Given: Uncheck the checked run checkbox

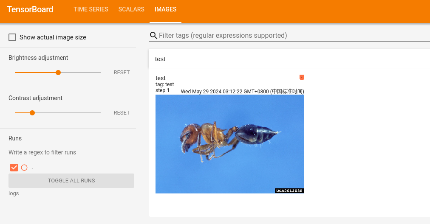Looking at the screenshot, I should click(x=14, y=168).
